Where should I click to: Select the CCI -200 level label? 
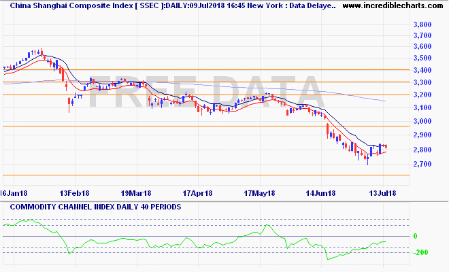tap(419, 253)
